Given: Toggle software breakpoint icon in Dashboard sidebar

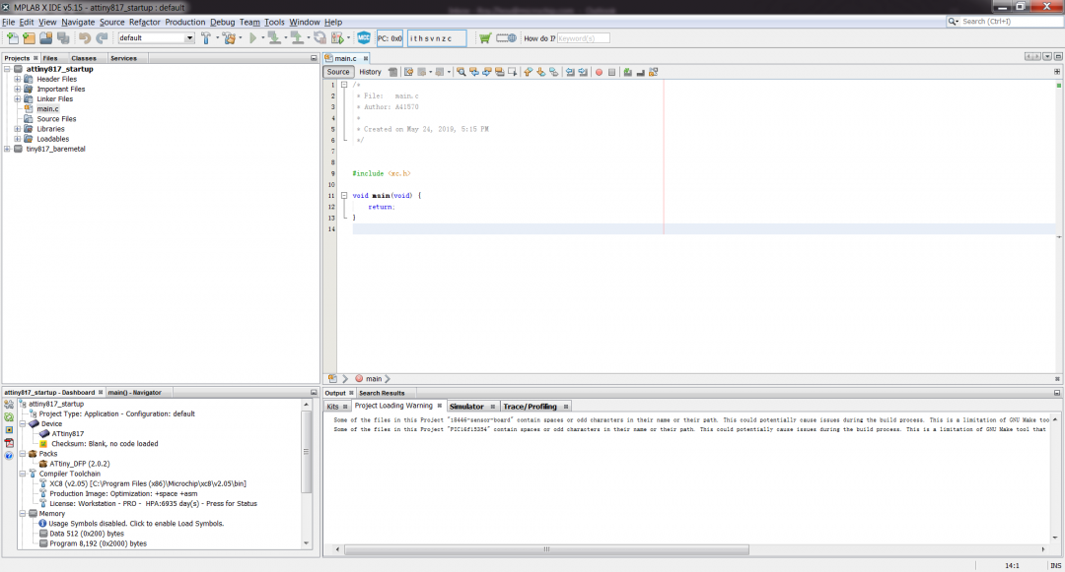Looking at the screenshot, I should 9,429.
